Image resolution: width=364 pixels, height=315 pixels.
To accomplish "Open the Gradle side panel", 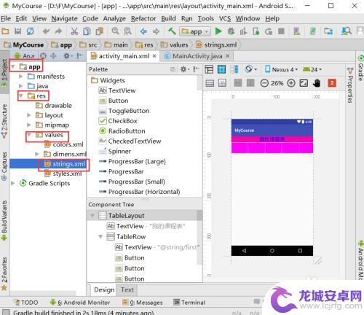I will pos(360,69).
